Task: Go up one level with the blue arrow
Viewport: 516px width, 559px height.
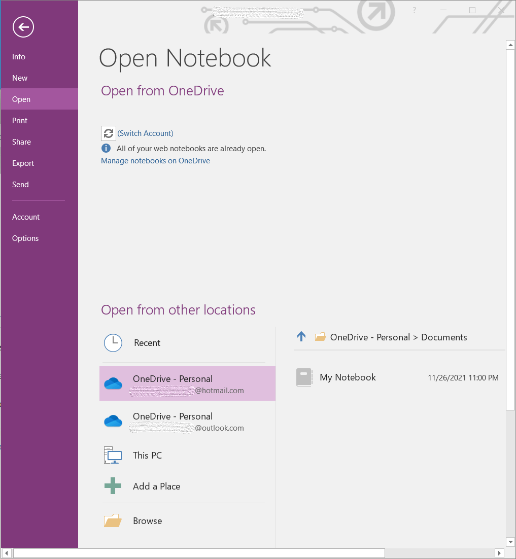Action: 301,336
